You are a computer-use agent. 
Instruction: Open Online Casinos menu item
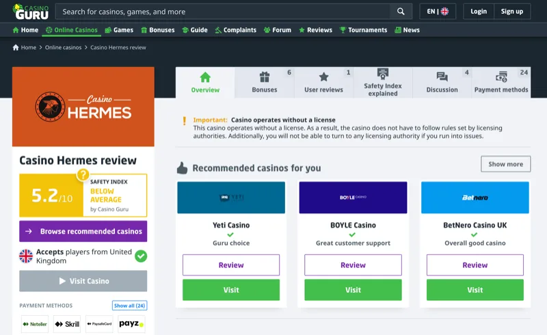click(72, 30)
